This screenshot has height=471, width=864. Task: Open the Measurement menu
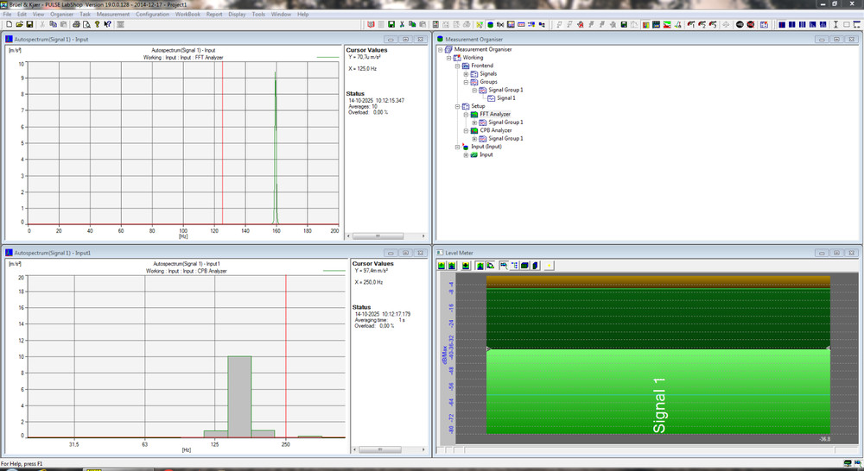tap(113, 15)
